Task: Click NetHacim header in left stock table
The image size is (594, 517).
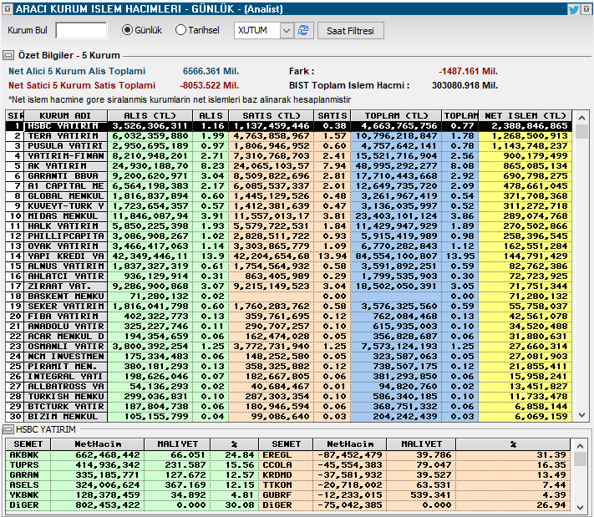Action: (98, 444)
